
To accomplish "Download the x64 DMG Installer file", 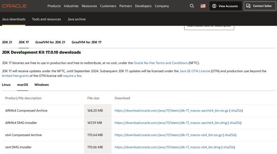I will click(x=168, y=147).
